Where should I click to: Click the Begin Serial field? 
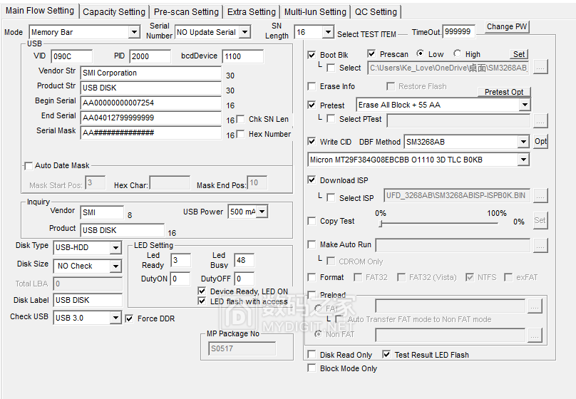click(x=150, y=103)
